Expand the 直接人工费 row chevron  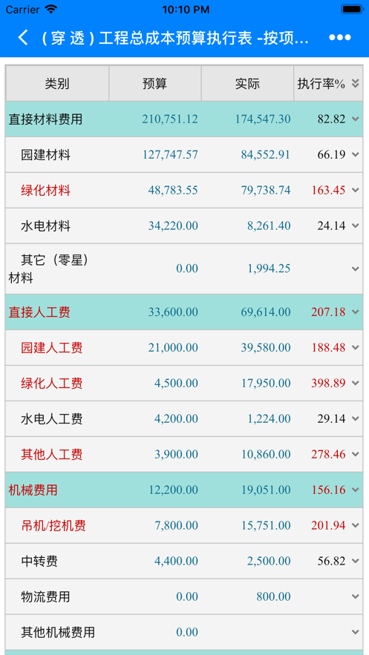click(355, 312)
